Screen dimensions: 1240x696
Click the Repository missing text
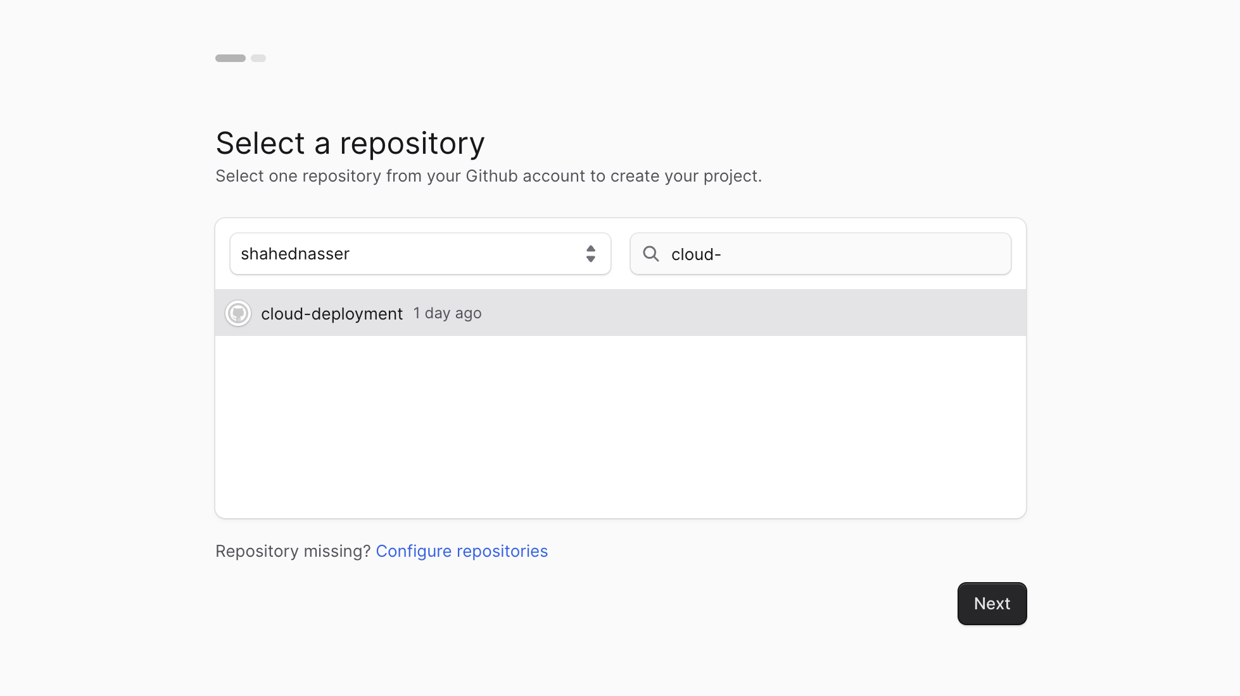(293, 551)
